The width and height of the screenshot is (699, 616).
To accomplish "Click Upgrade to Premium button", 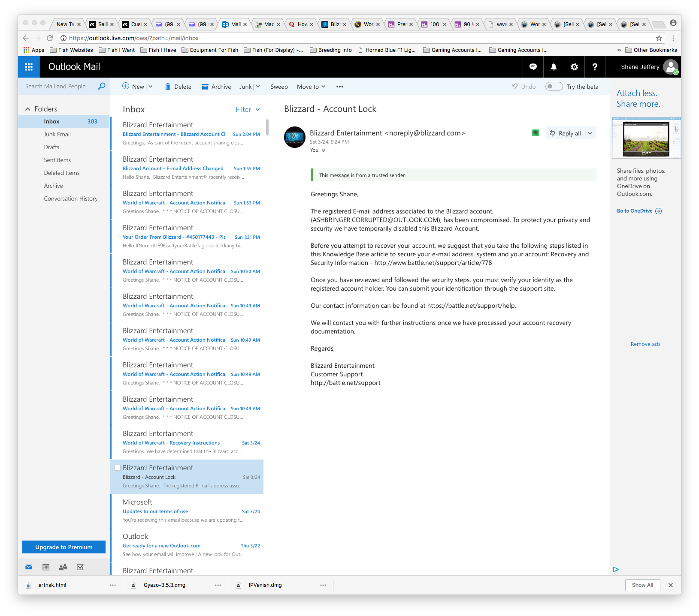I will [x=64, y=547].
